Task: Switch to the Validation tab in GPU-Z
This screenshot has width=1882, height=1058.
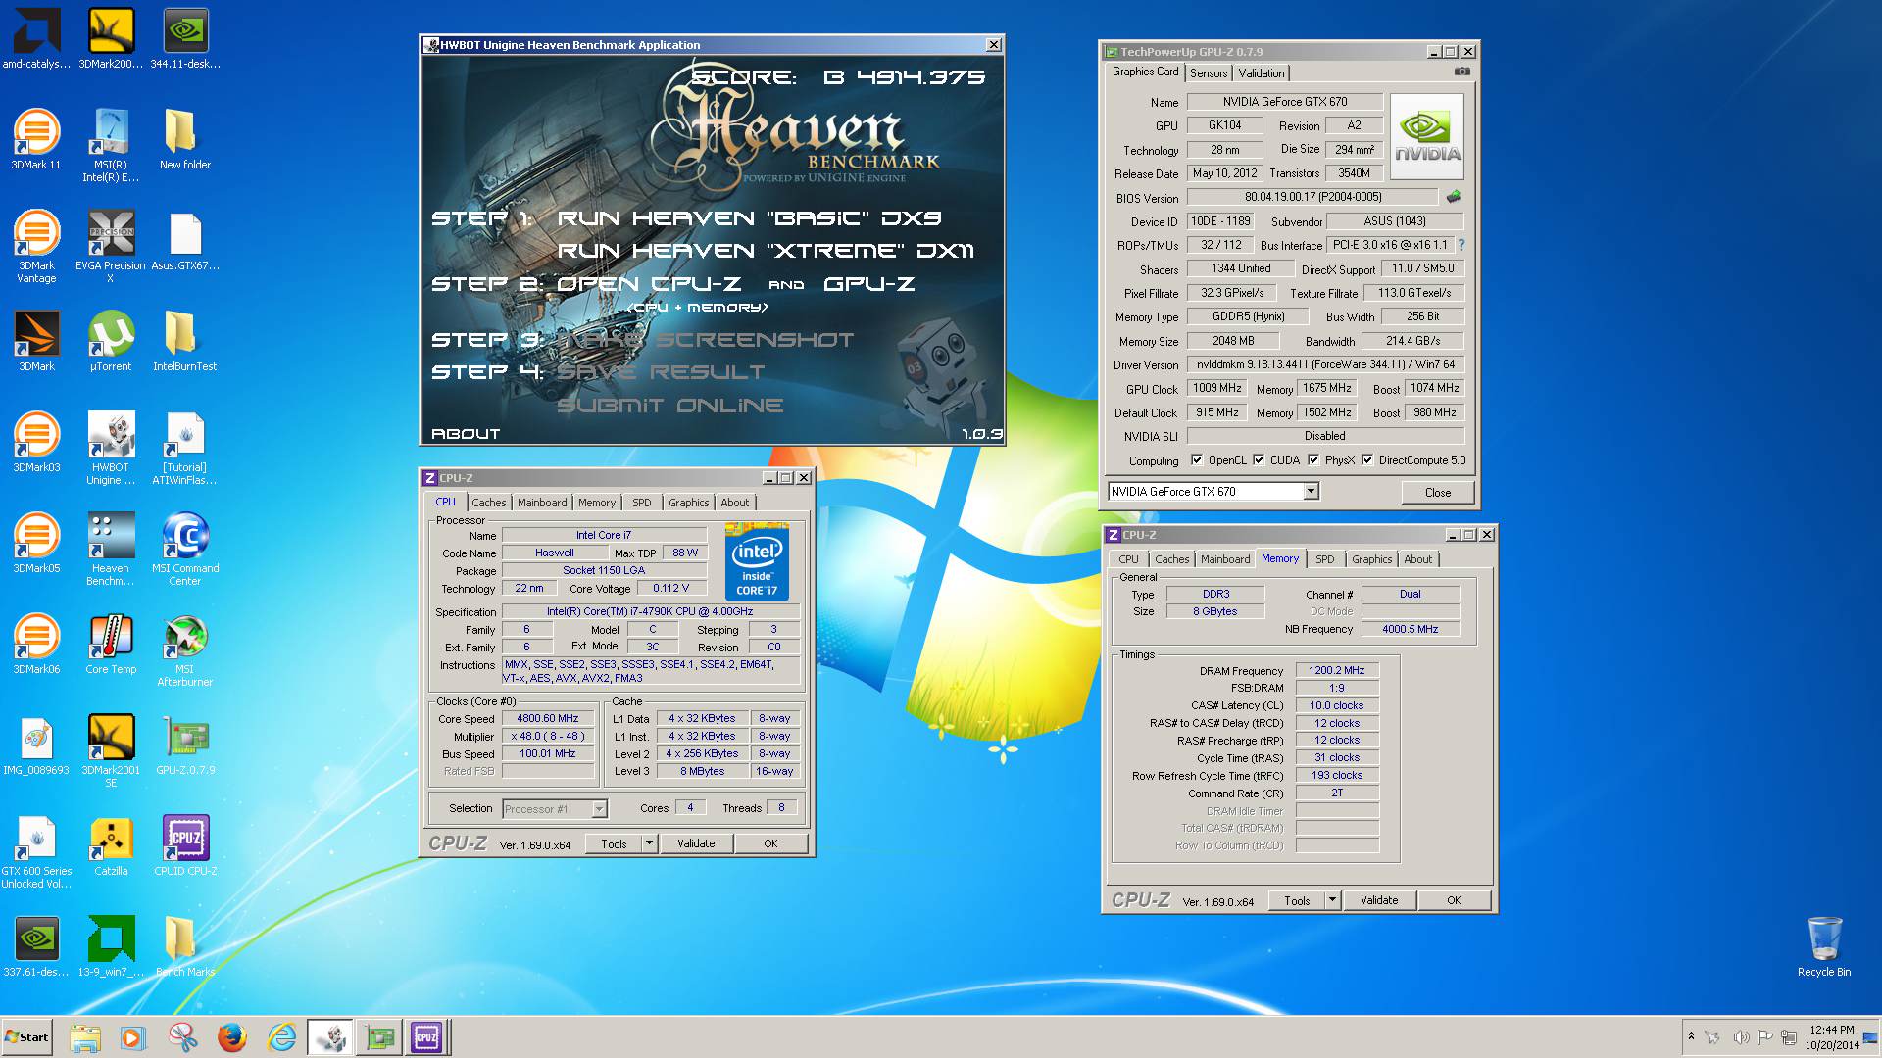Action: point(1261,73)
